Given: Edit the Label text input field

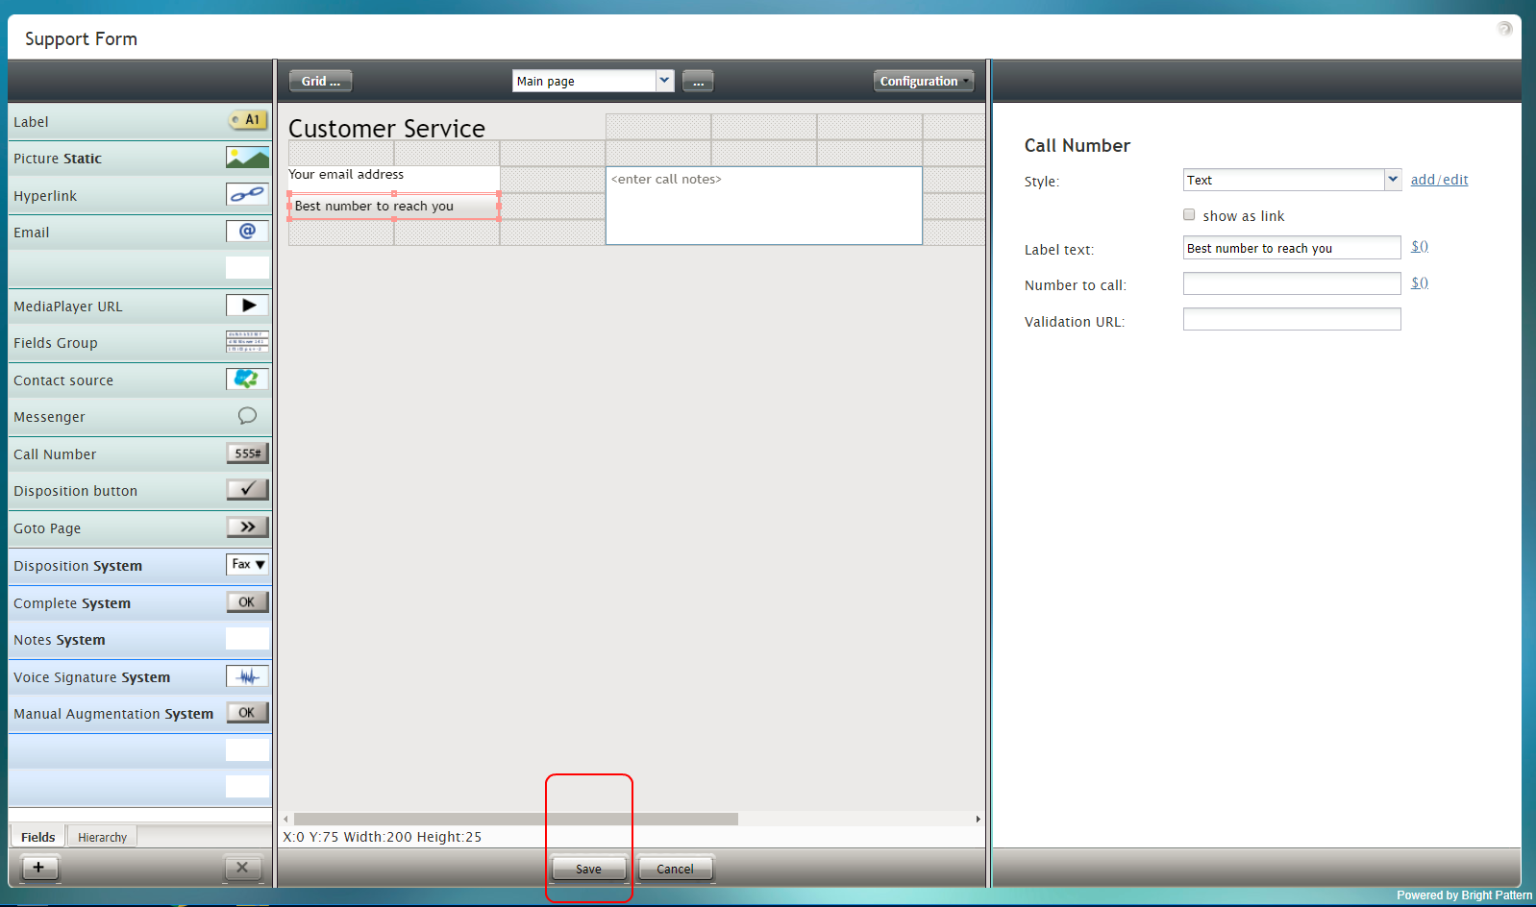Looking at the screenshot, I should (x=1292, y=248).
